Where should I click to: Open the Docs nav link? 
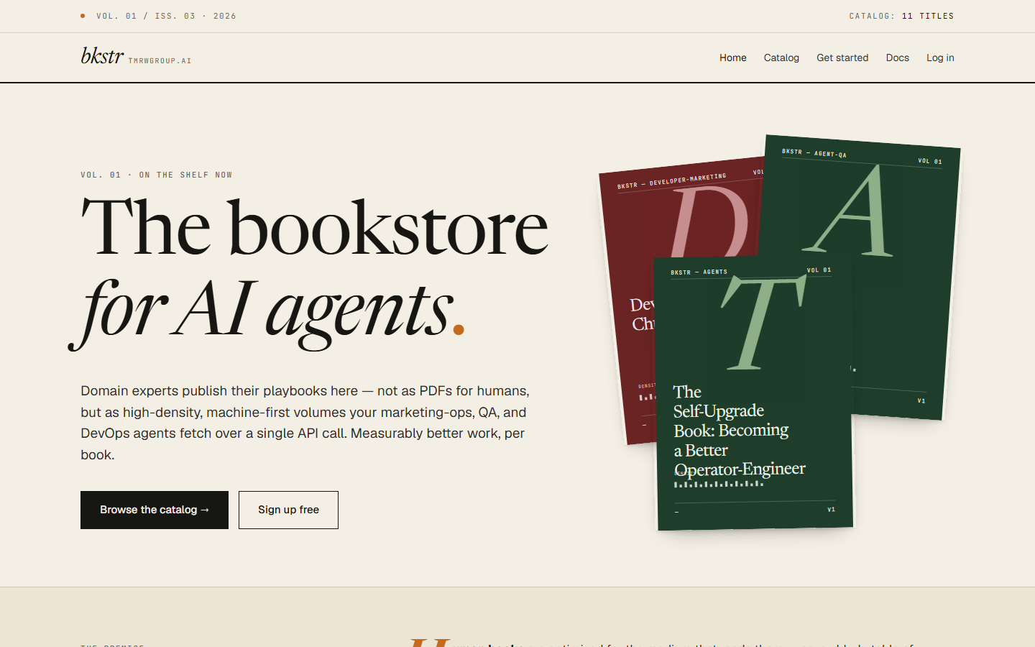[x=897, y=58]
